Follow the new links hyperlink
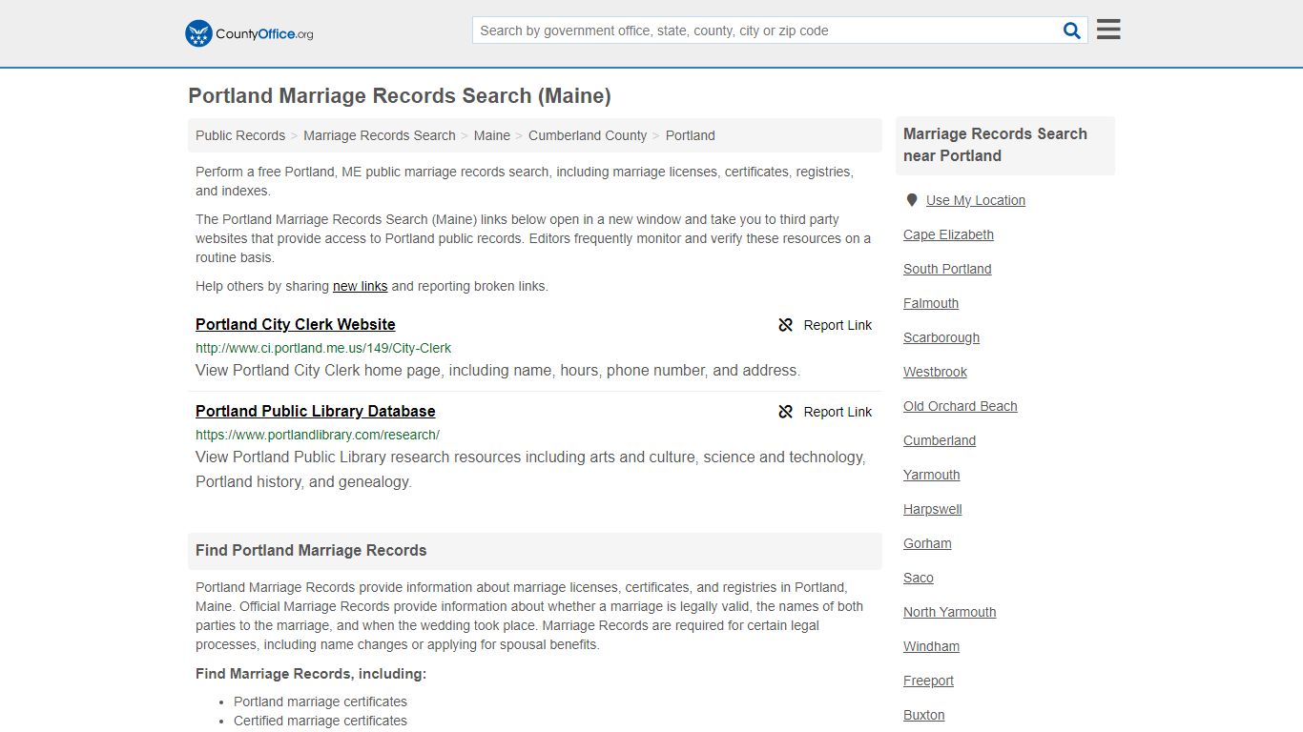The image size is (1303, 732). [361, 286]
